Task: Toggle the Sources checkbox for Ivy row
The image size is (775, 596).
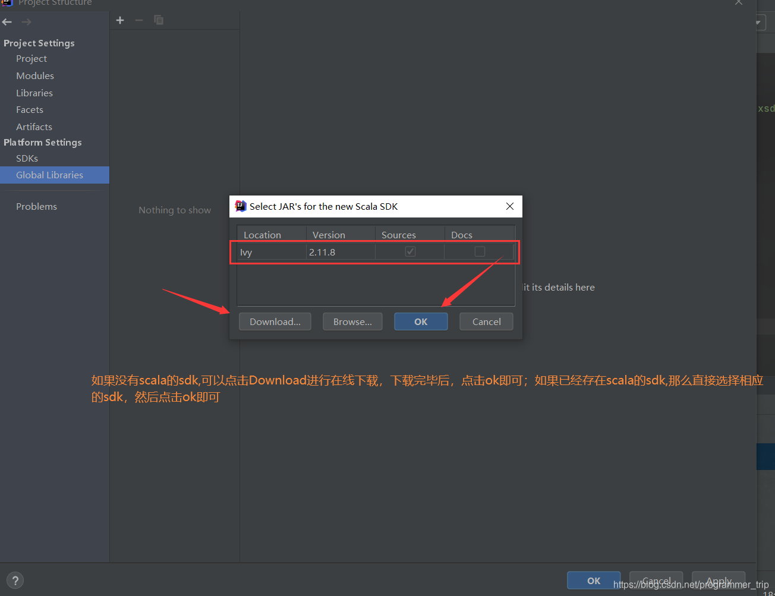Action: [410, 252]
